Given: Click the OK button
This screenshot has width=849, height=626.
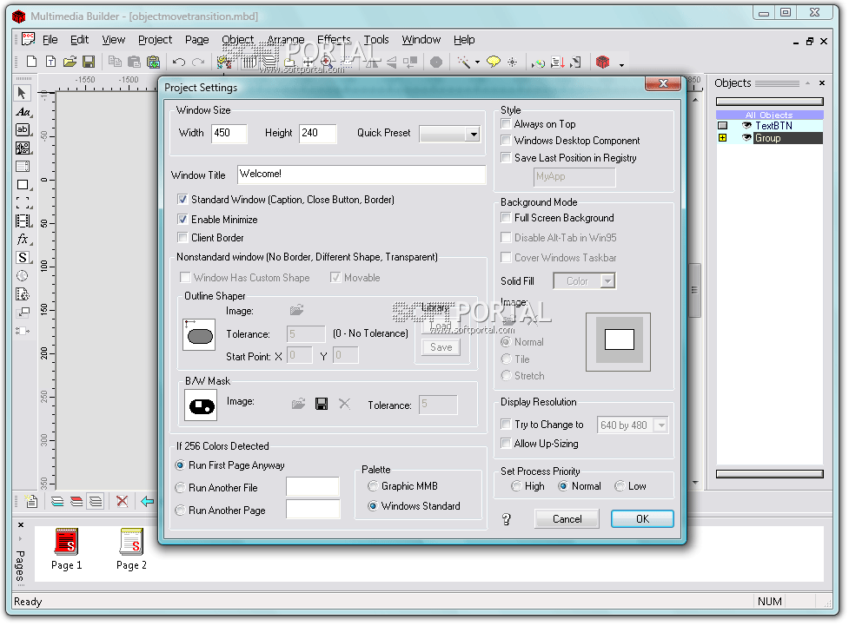Looking at the screenshot, I should (641, 518).
